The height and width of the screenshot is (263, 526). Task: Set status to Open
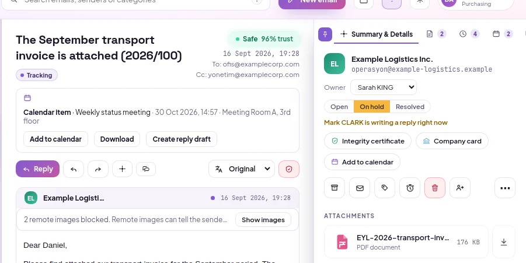[x=339, y=107]
